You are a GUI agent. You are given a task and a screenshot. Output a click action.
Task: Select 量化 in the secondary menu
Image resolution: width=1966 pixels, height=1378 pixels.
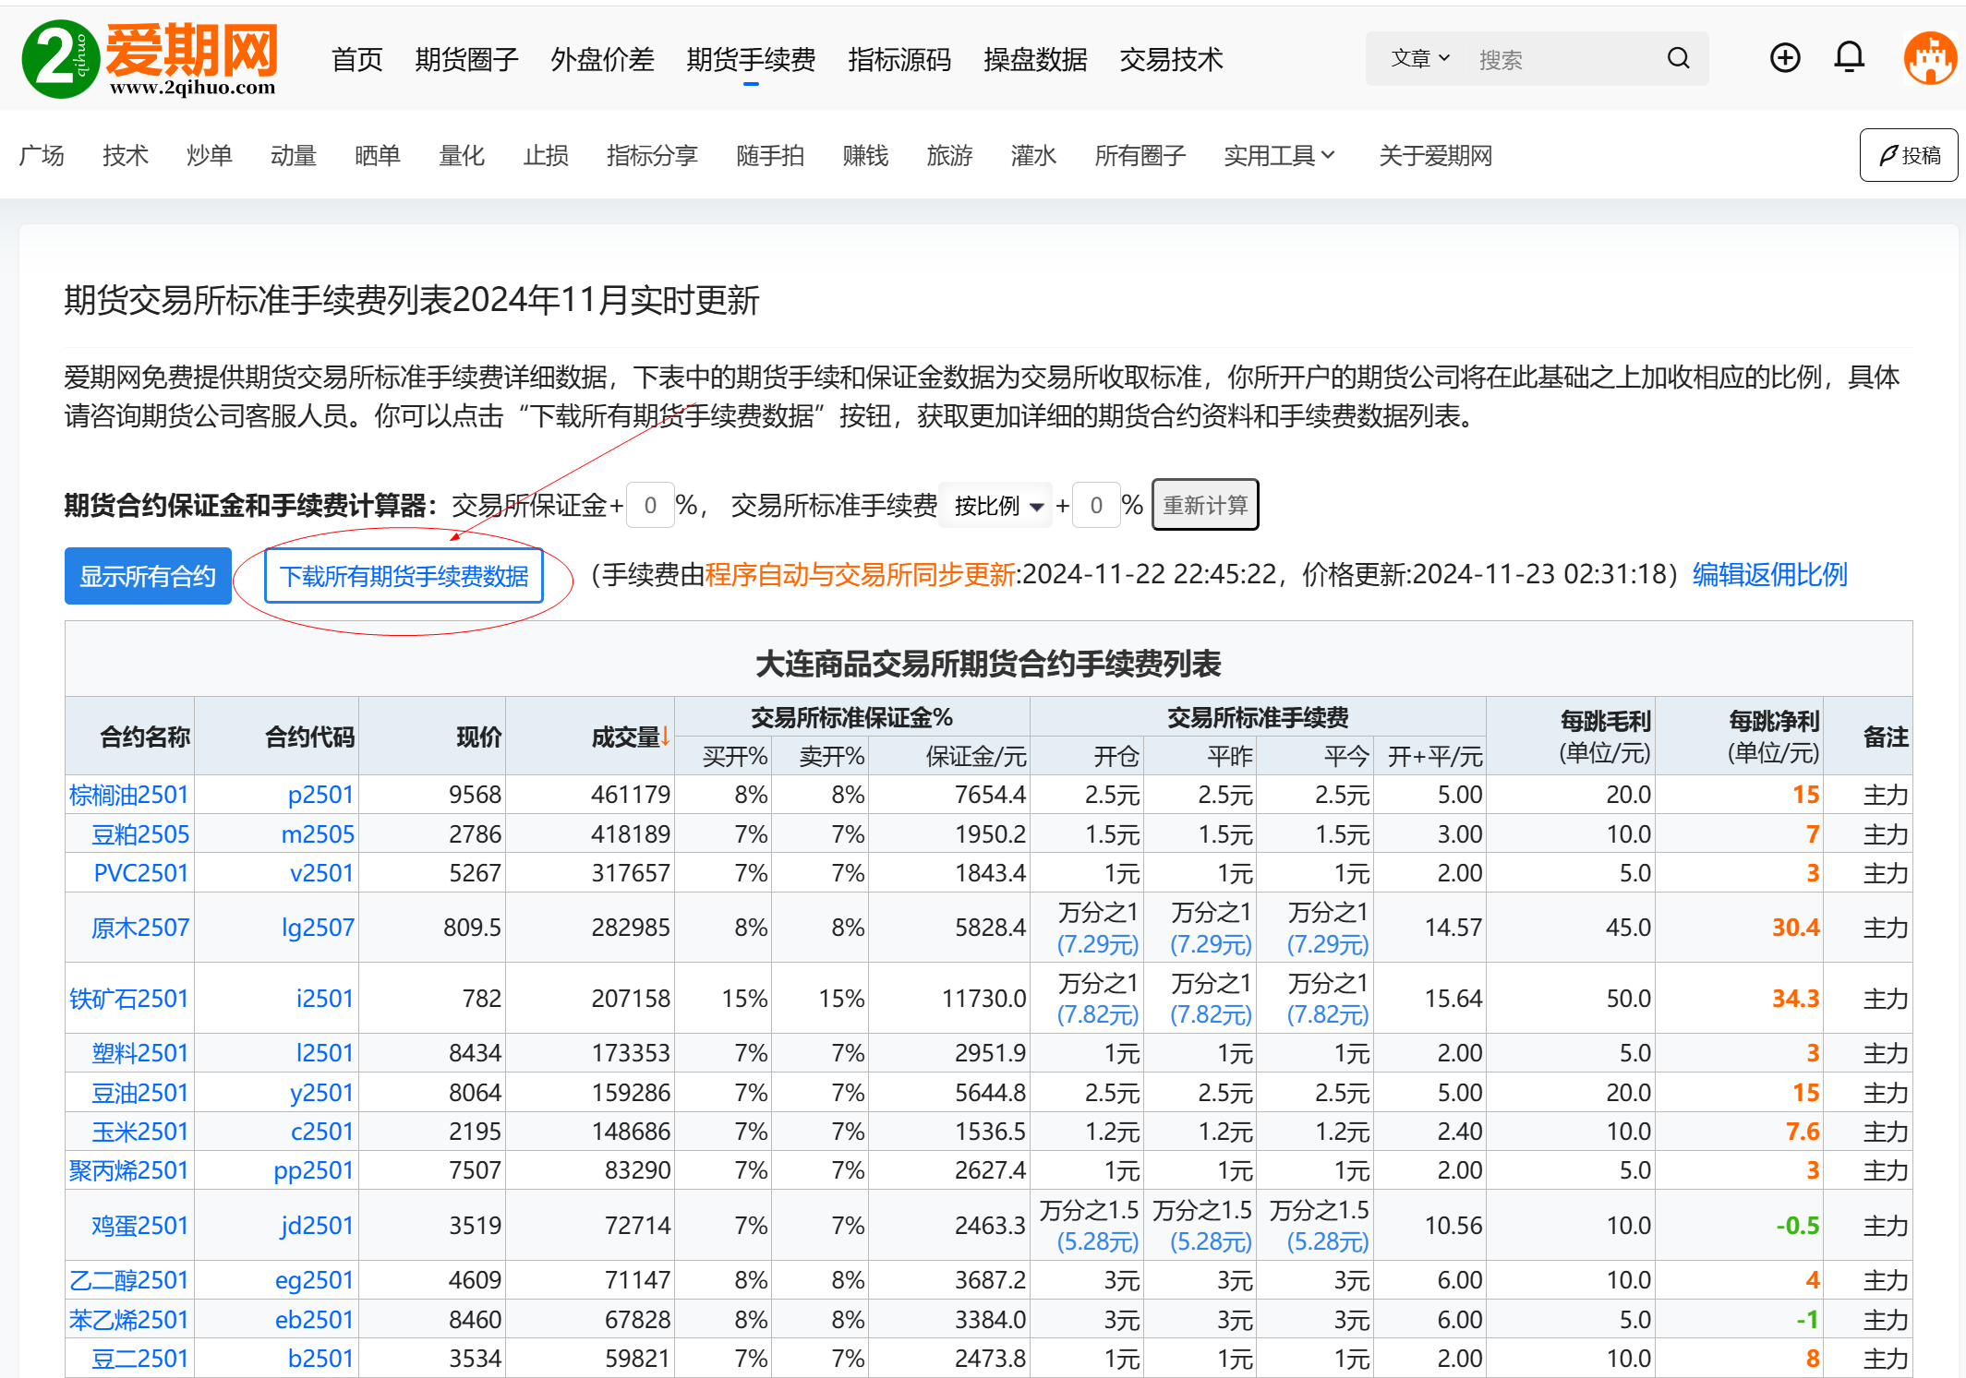462,155
